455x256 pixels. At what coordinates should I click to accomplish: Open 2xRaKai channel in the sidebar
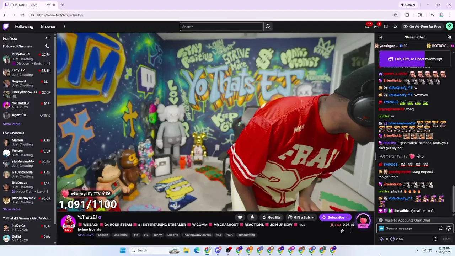point(27,59)
